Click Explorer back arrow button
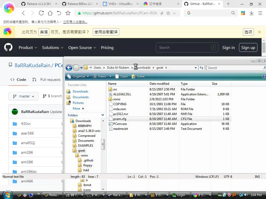 69,68
